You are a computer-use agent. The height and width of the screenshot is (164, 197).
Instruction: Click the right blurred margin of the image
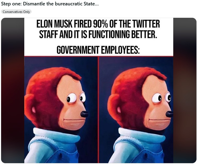pyautogui.click(x=185, y=90)
